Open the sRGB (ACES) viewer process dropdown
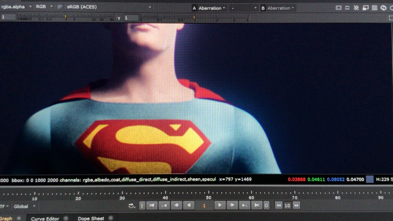 (109, 7)
